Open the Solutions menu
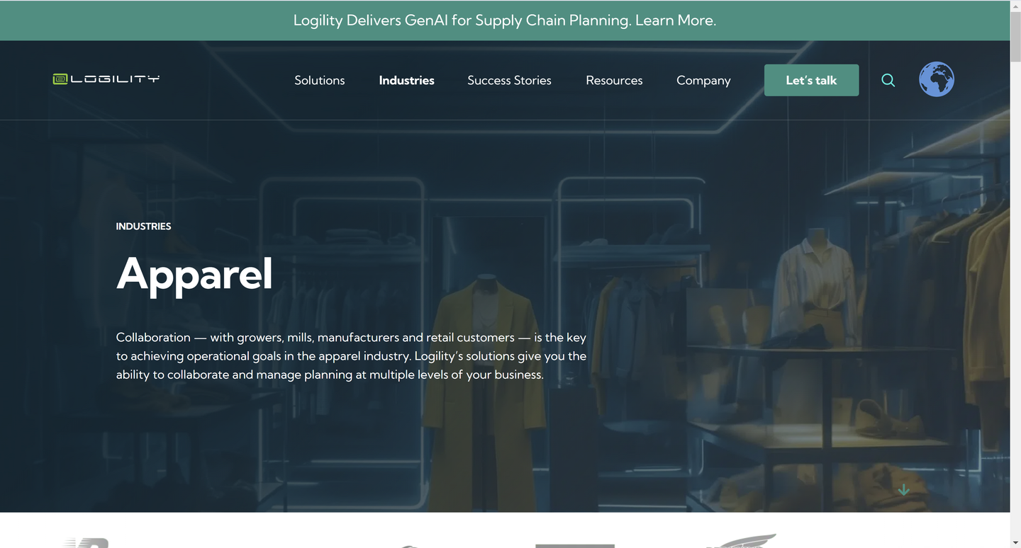The height and width of the screenshot is (548, 1021). click(x=320, y=80)
